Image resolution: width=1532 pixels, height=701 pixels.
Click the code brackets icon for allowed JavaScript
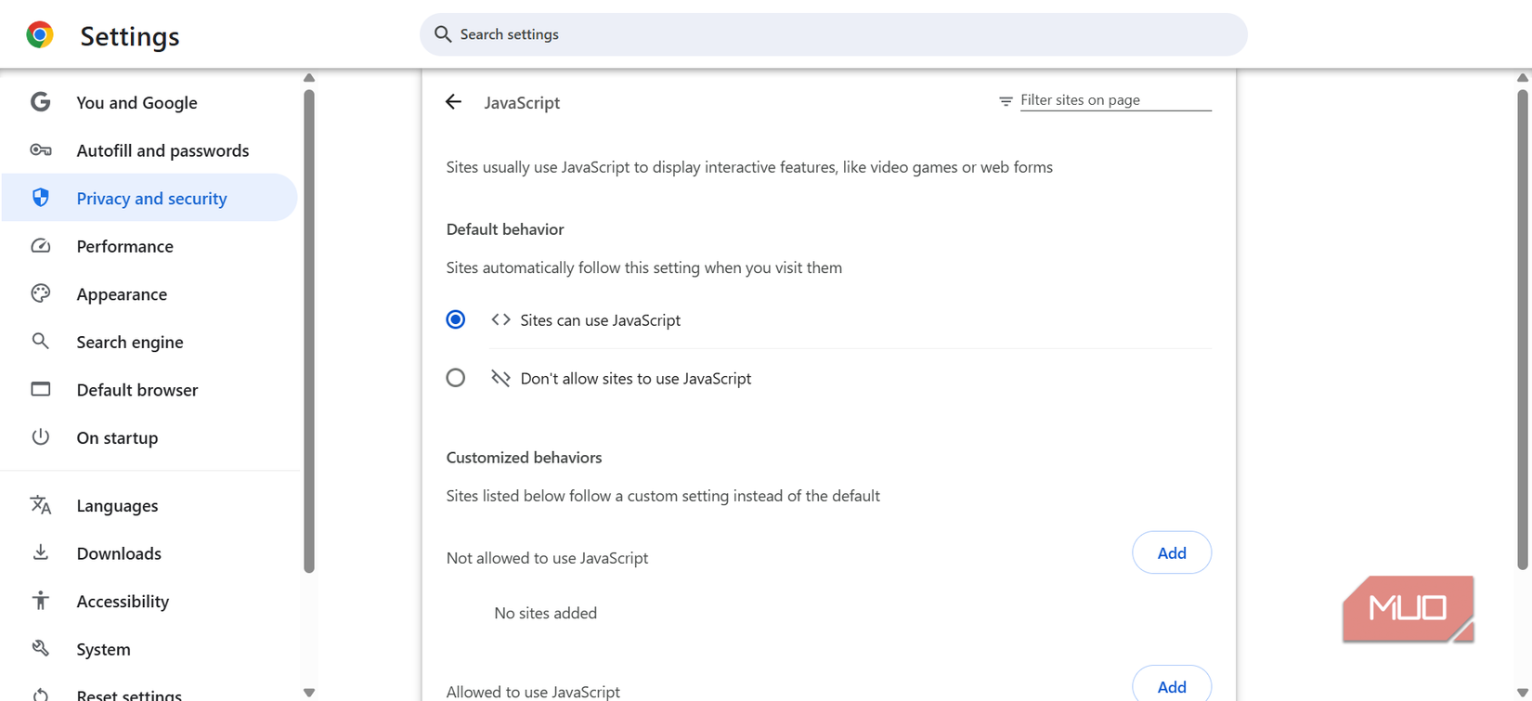pyautogui.click(x=500, y=319)
